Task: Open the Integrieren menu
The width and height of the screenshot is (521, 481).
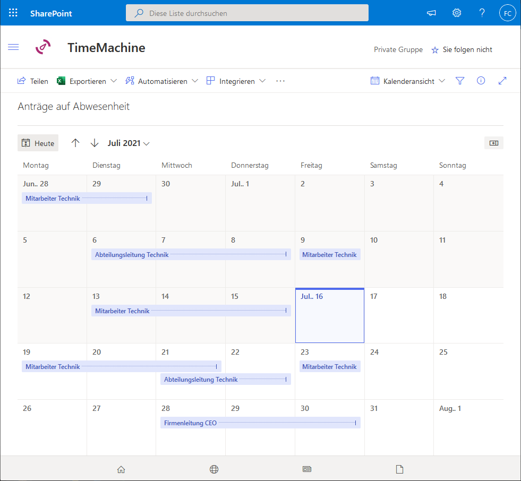Action: (236, 81)
